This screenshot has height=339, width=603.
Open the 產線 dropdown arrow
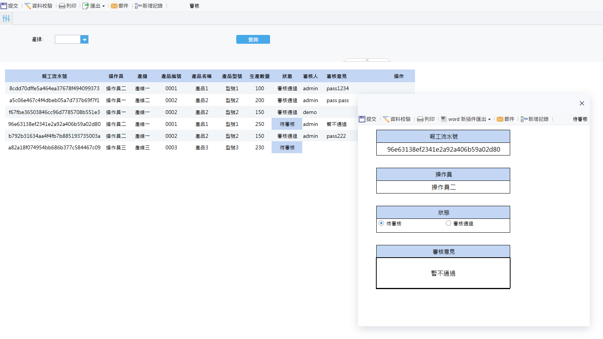(x=84, y=40)
